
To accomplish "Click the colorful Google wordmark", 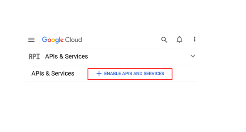I will tap(53, 40).
